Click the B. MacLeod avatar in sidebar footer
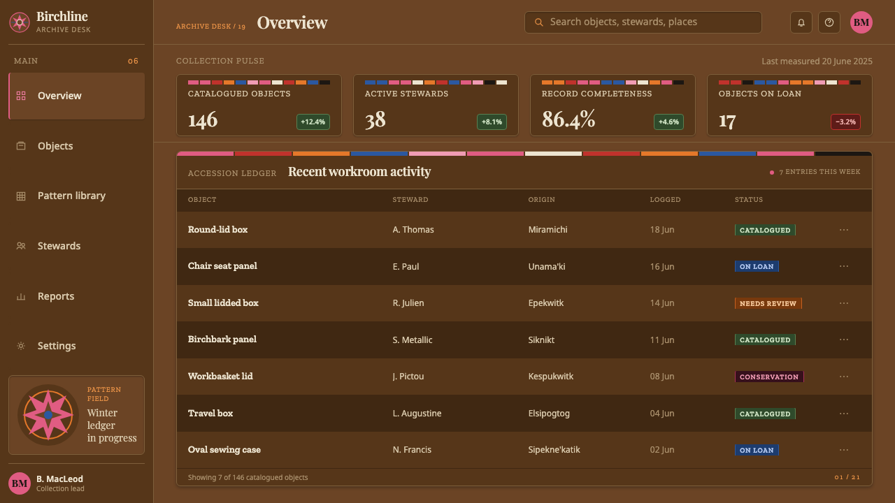This screenshot has width=895, height=503. pyautogui.click(x=20, y=483)
